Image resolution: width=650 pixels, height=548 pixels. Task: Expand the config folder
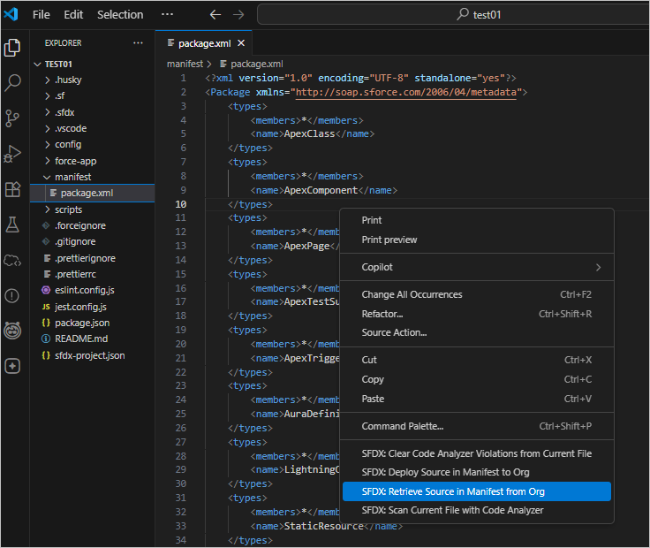92,145
